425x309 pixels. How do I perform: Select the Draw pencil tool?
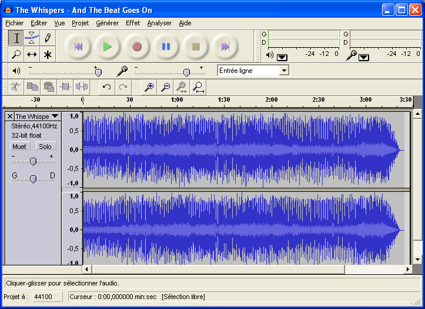48,38
